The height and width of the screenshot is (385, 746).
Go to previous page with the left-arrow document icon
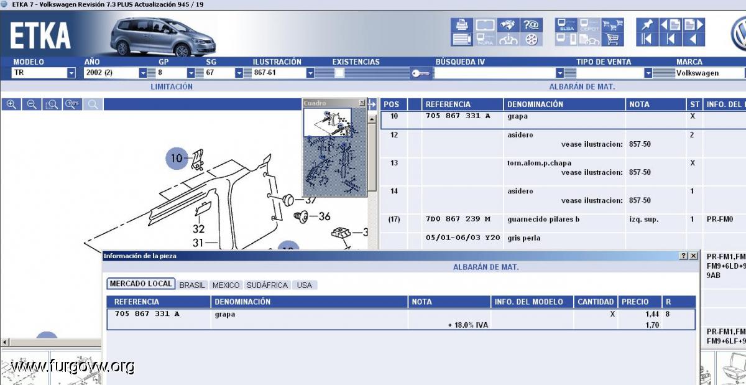click(670, 25)
